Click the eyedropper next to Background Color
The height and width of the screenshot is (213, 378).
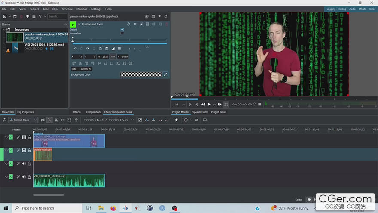pos(165,74)
